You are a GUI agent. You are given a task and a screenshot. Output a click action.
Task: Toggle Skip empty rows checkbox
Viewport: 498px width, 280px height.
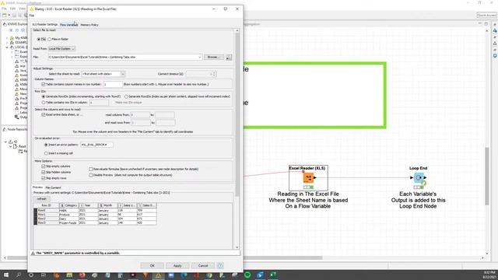pos(44,178)
